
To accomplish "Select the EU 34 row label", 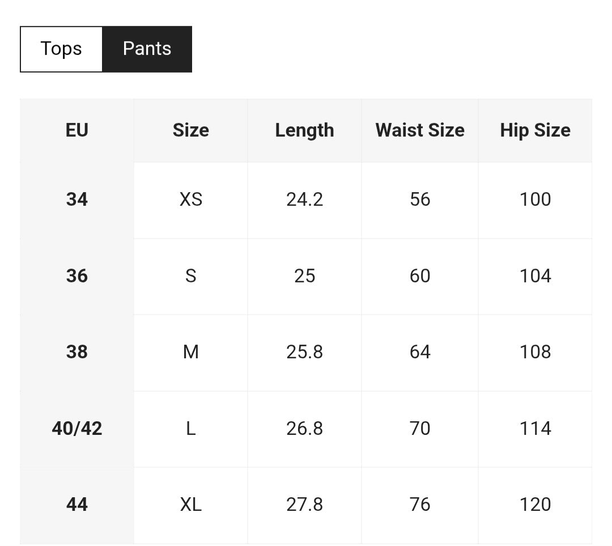I will (77, 200).
